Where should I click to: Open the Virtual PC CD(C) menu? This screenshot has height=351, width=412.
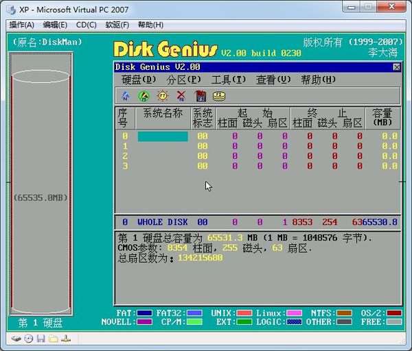(87, 25)
